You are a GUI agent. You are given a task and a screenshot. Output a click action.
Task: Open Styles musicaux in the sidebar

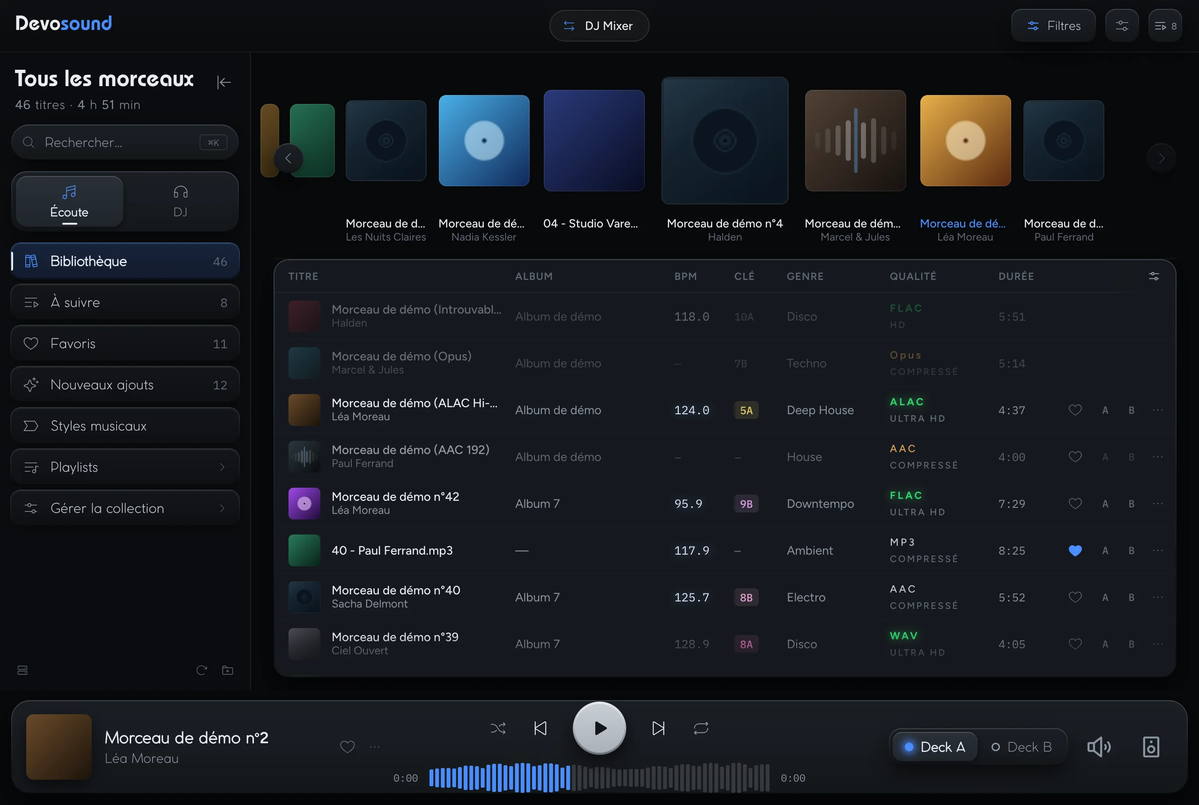(125, 425)
